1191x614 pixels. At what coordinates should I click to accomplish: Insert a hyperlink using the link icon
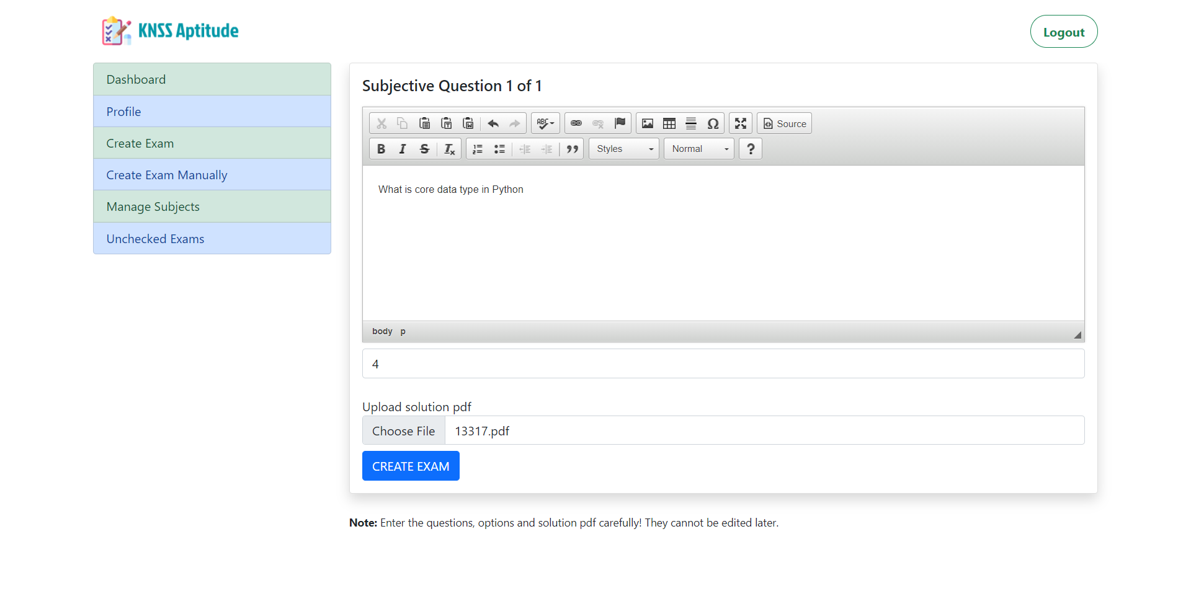(576, 123)
